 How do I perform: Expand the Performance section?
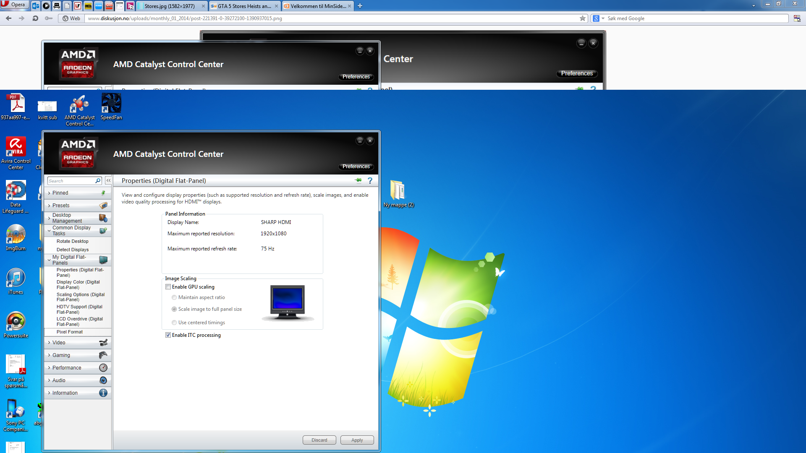click(78, 368)
